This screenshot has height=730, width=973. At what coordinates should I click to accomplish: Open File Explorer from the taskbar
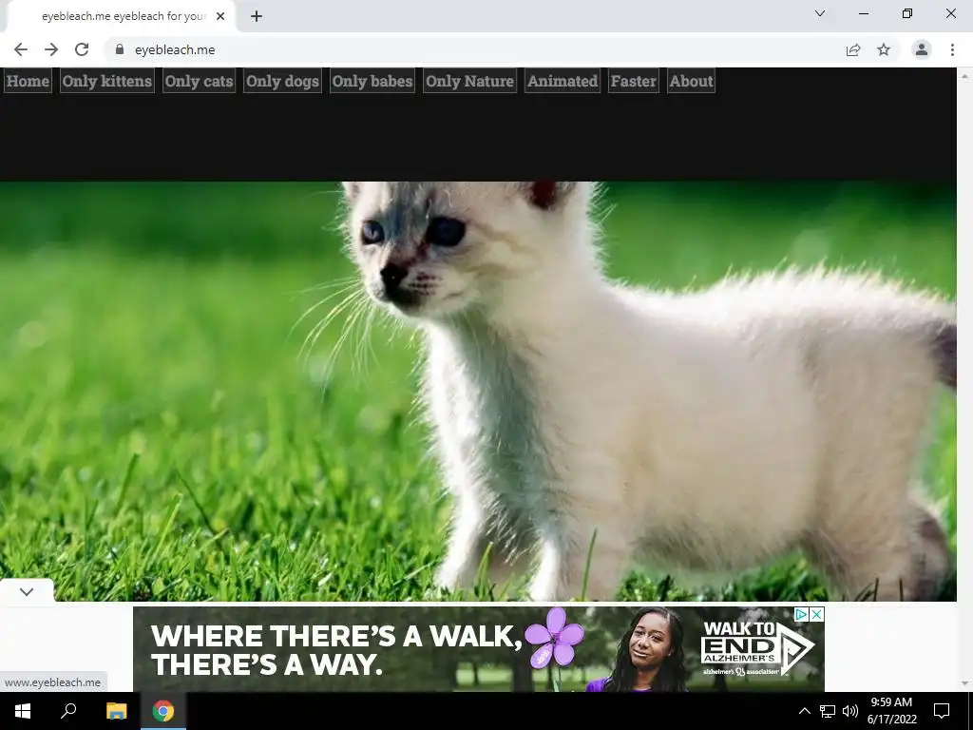tap(116, 711)
